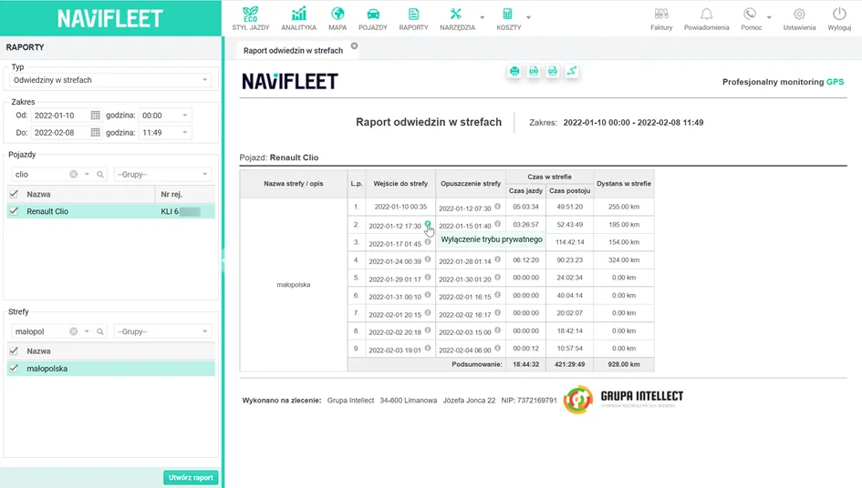Click the sidebar collapse handle
The height and width of the screenshot is (488, 862).
tap(223, 262)
